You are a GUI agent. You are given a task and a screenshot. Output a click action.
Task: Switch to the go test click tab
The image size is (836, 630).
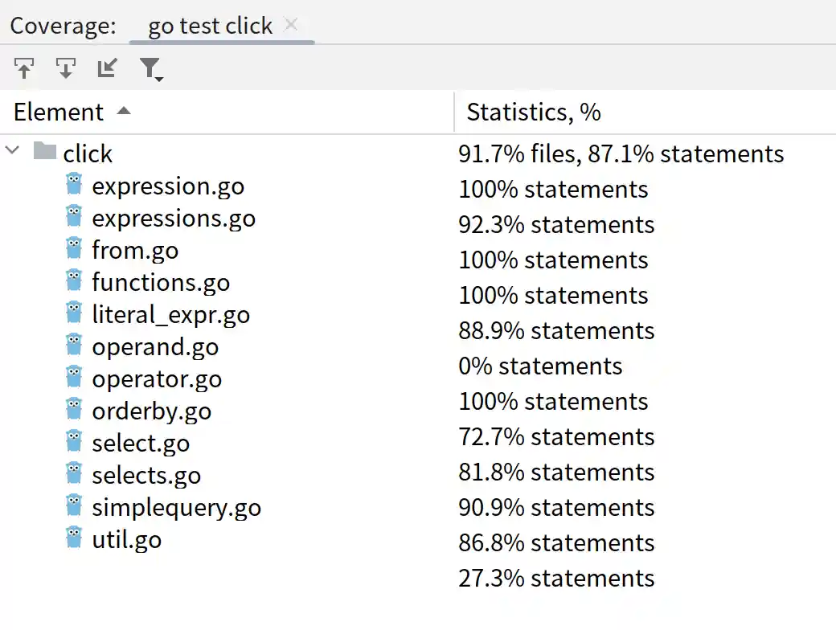[210, 26]
